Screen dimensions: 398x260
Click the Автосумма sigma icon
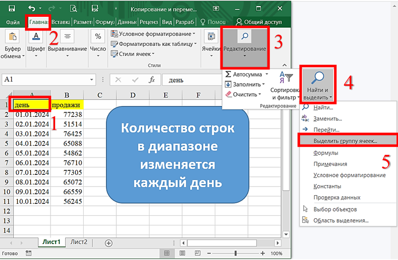point(228,74)
